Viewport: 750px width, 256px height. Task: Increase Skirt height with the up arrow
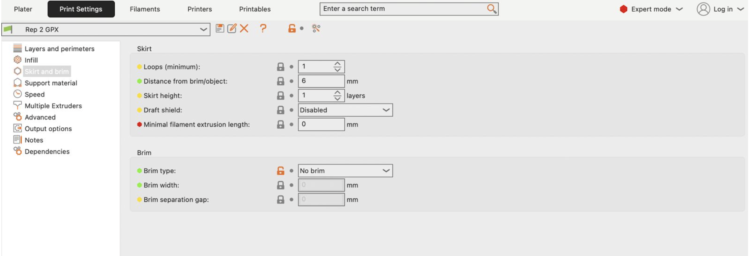(338, 93)
